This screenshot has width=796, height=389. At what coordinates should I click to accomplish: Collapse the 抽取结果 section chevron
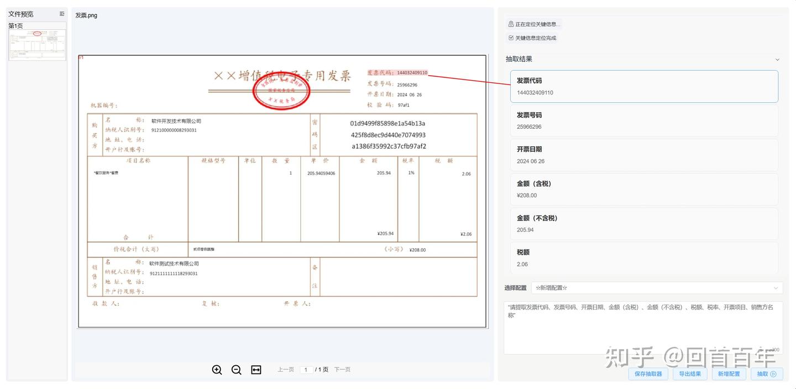pos(776,59)
